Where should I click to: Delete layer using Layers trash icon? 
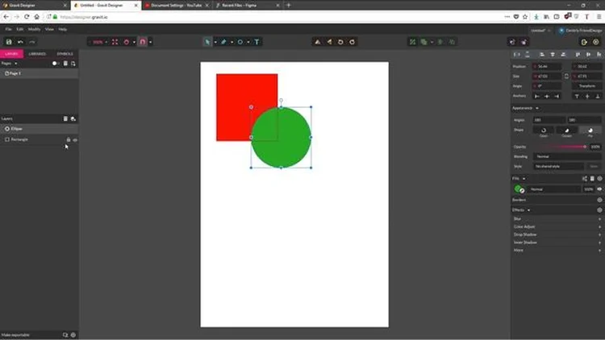(x=65, y=118)
